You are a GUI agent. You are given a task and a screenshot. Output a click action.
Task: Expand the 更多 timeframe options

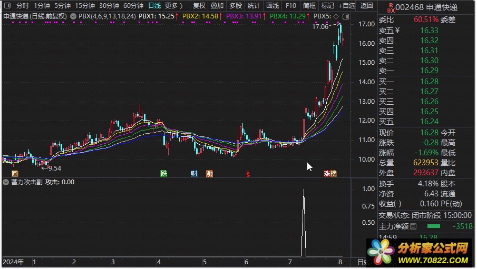tap(174, 5)
